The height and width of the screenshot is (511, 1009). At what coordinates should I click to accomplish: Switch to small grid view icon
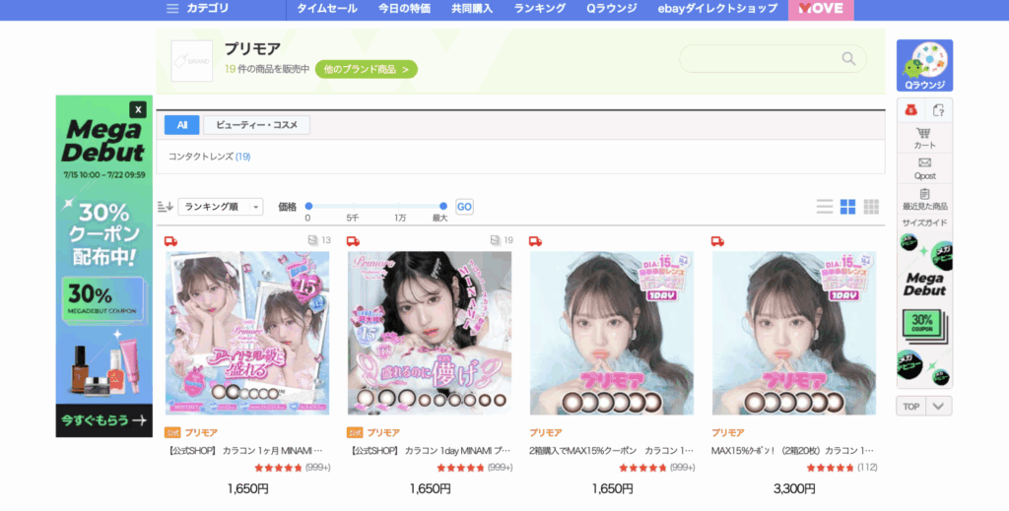pyautogui.click(x=871, y=207)
